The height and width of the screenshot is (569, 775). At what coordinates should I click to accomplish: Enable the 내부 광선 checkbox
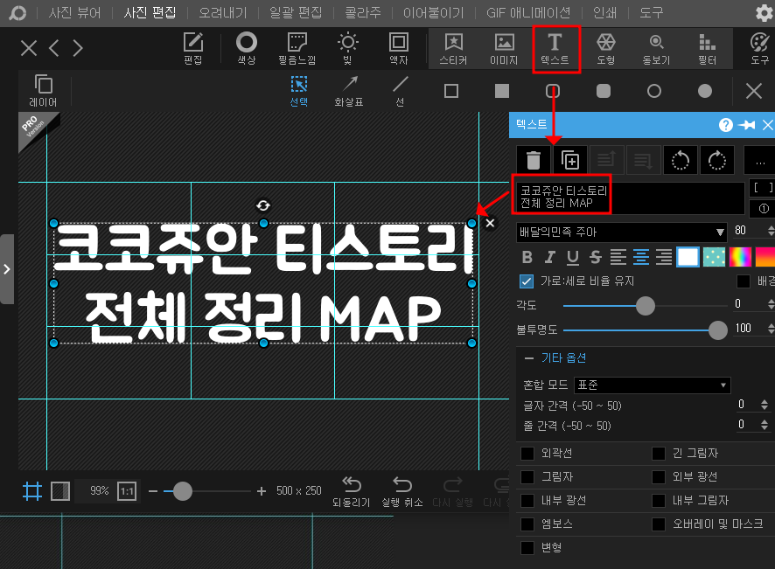(527, 501)
